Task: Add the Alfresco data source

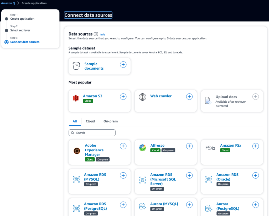Action: coord(189,146)
